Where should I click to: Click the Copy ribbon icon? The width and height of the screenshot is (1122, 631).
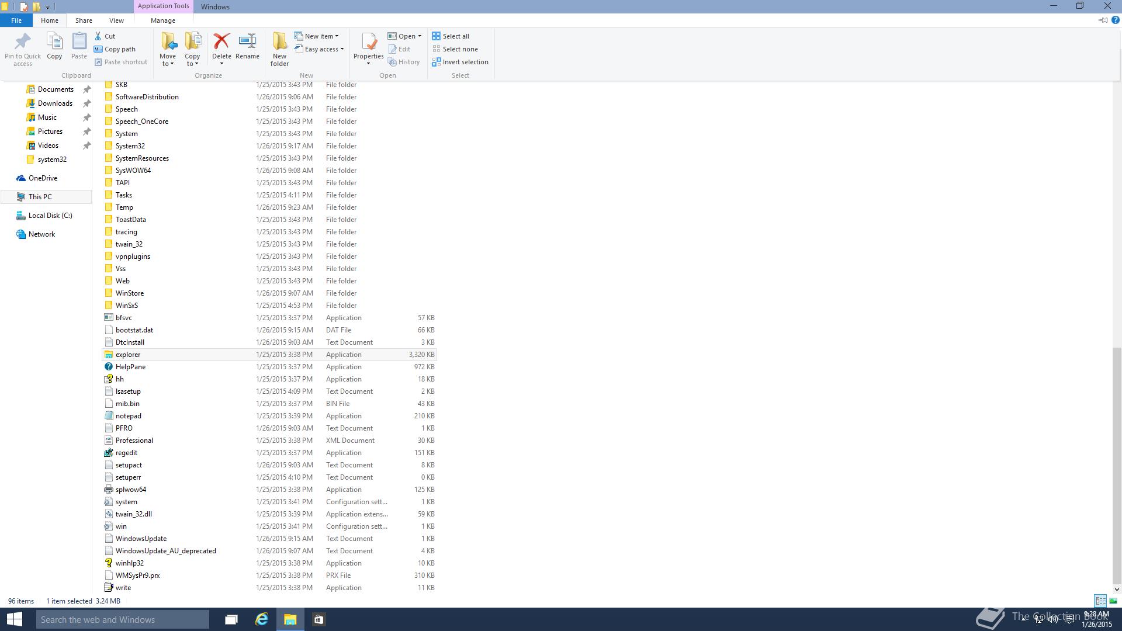click(54, 41)
